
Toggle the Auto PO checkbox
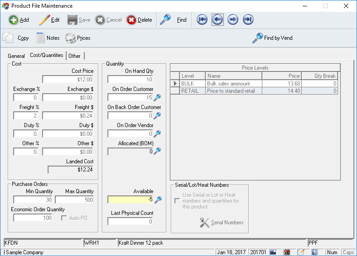point(64,218)
